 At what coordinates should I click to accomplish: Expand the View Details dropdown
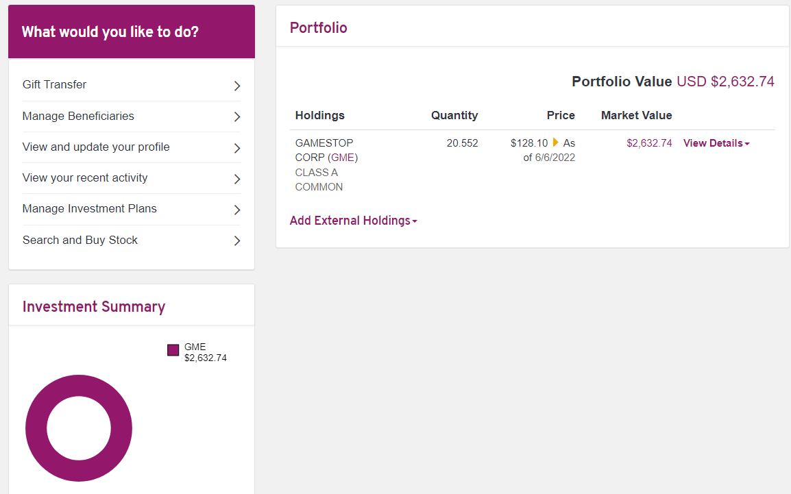point(716,143)
